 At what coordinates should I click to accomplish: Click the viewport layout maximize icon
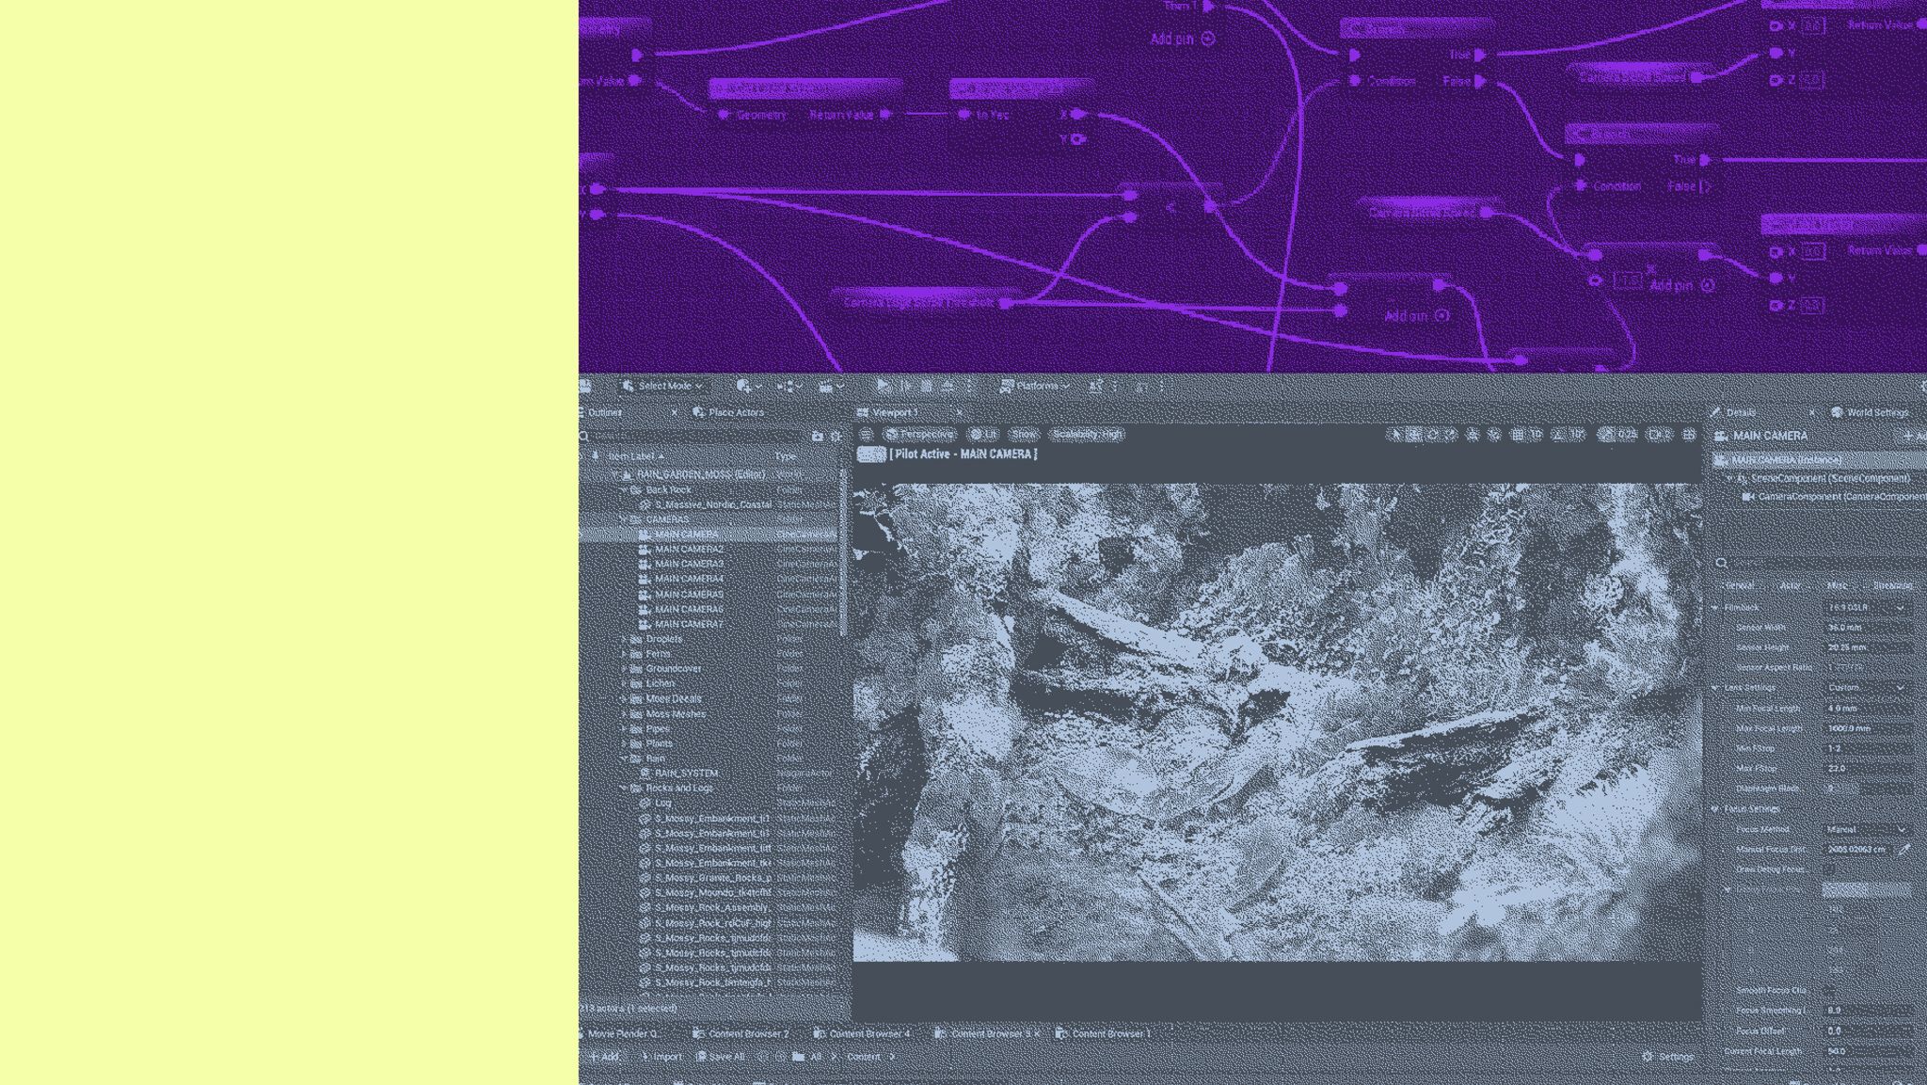tap(1689, 435)
